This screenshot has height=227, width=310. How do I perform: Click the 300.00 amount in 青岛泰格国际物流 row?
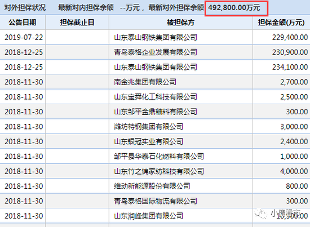[x=297, y=201]
